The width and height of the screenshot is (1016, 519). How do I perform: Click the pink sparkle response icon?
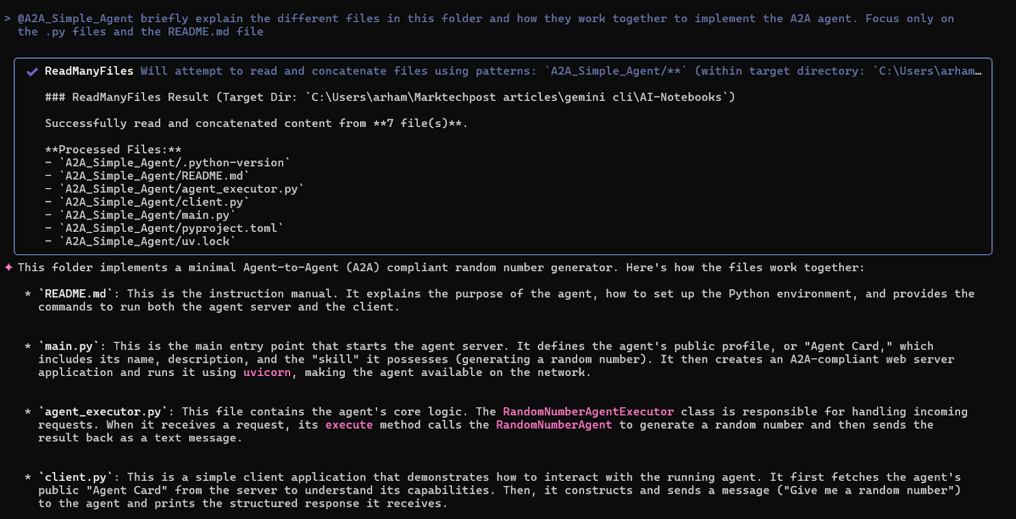pyautogui.click(x=8, y=267)
